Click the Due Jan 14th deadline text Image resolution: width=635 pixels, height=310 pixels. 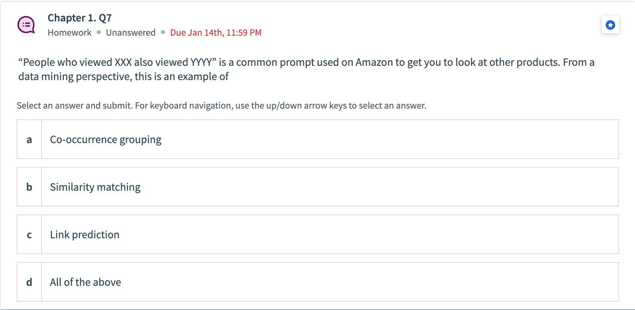click(216, 33)
